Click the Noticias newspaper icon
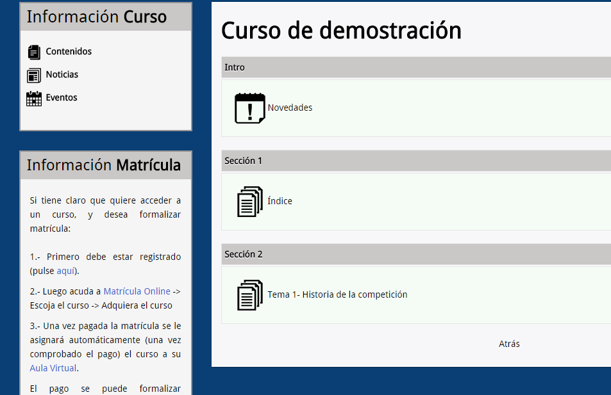 (x=34, y=75)
